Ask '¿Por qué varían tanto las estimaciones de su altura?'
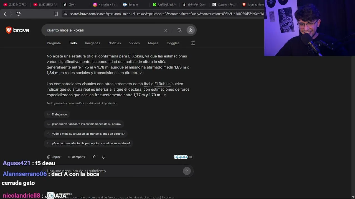Screen dimensions: 355x199 click(84, 124)
